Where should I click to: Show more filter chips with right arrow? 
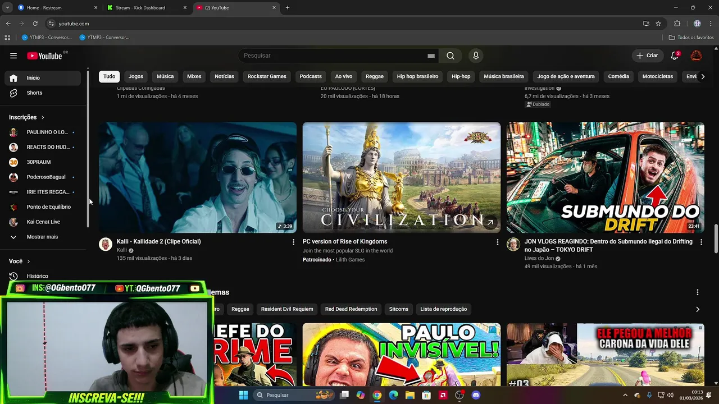(x=702, y=76)
